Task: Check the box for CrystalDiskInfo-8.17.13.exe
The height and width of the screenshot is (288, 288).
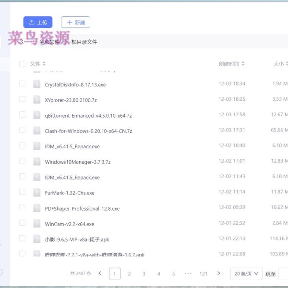Action: 23,84
